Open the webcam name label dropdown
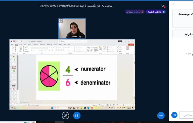The width and height of the screenshot is (193, 123). click(76, 36)
